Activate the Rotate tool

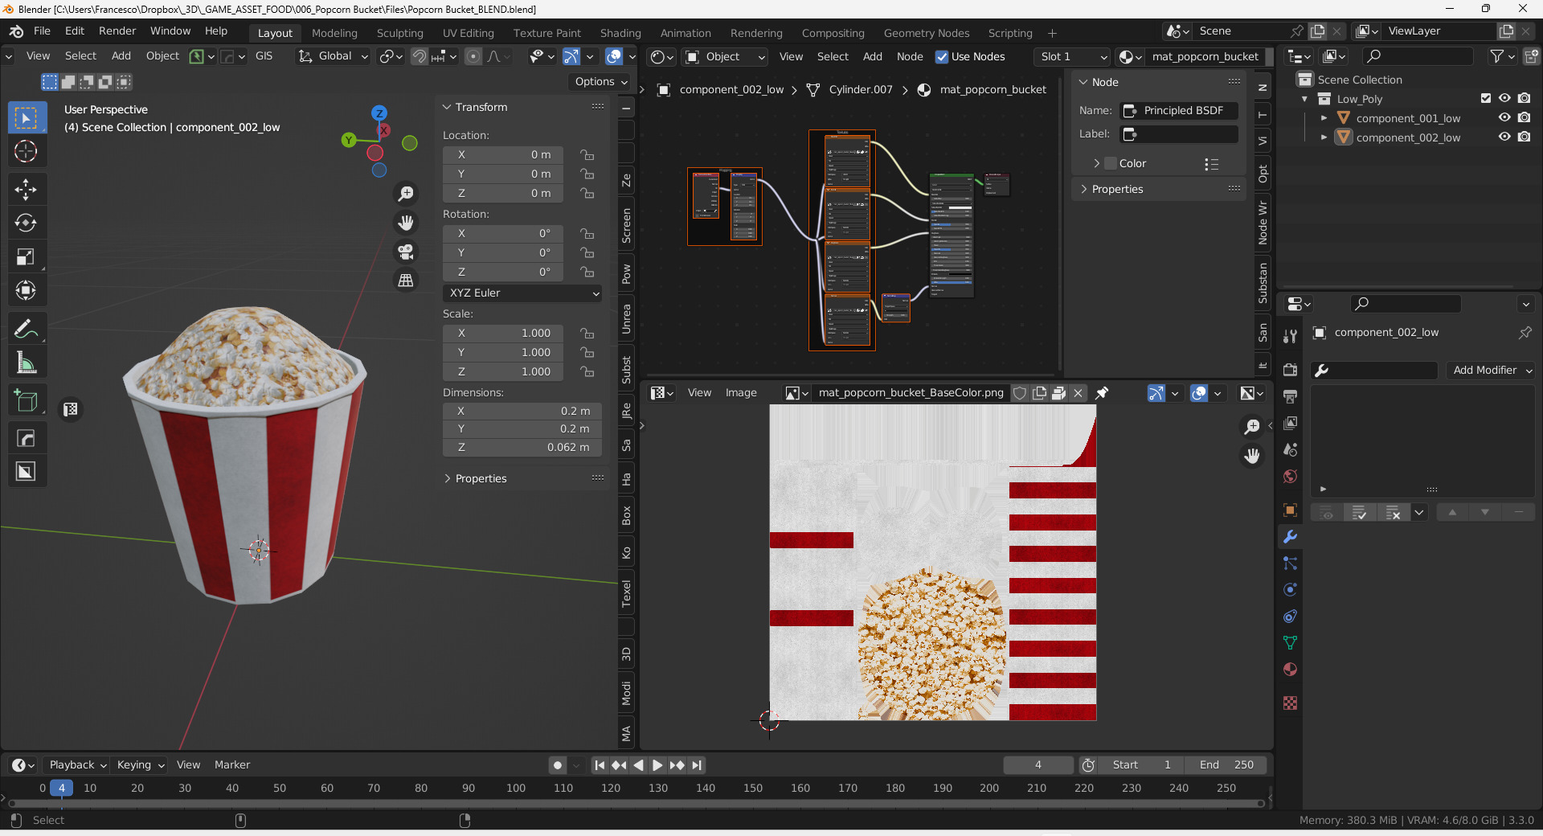point(26,223)
